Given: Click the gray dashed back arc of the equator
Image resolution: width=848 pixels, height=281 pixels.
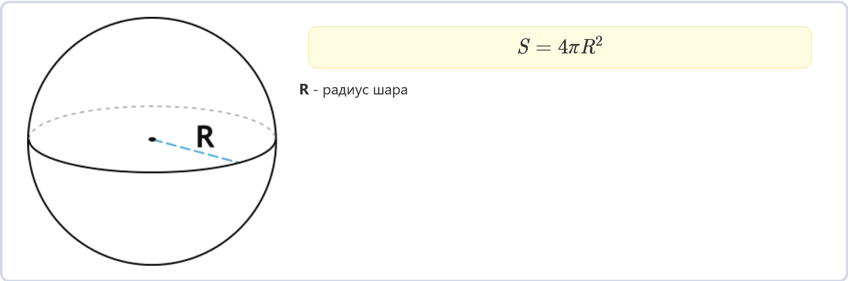Looking at the screenshot, I should coord(152,106).
